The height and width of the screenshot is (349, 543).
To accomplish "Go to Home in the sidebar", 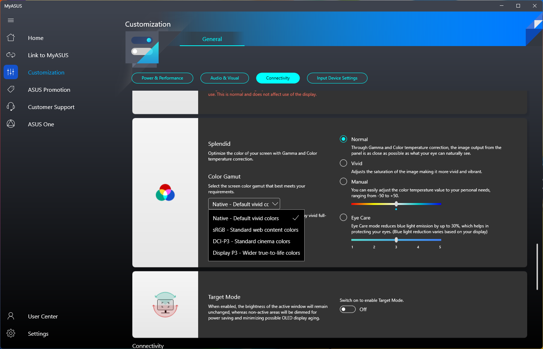I will click(36, 38).
